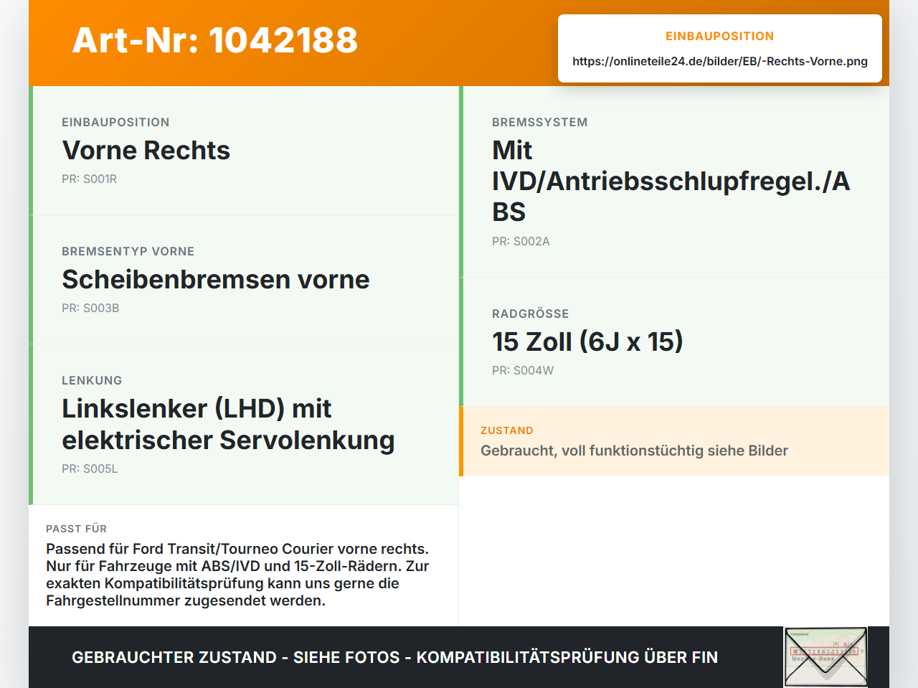Viewport: 918px width, 688px height.
Task: Click the orange Zustand condition box
Action: point(674,441)
